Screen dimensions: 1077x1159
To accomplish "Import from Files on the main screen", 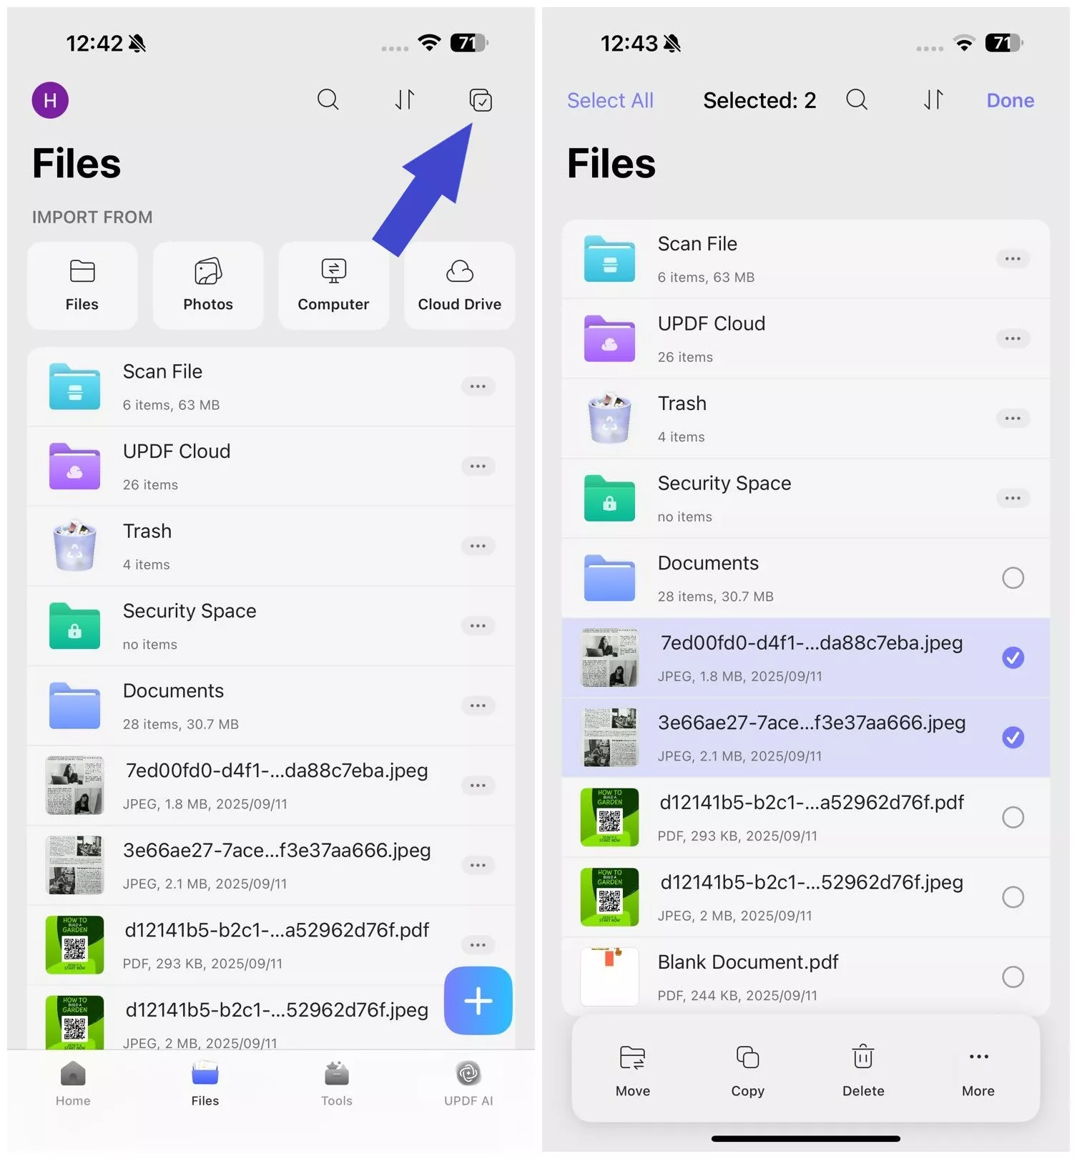I will [x=82, y=285].
